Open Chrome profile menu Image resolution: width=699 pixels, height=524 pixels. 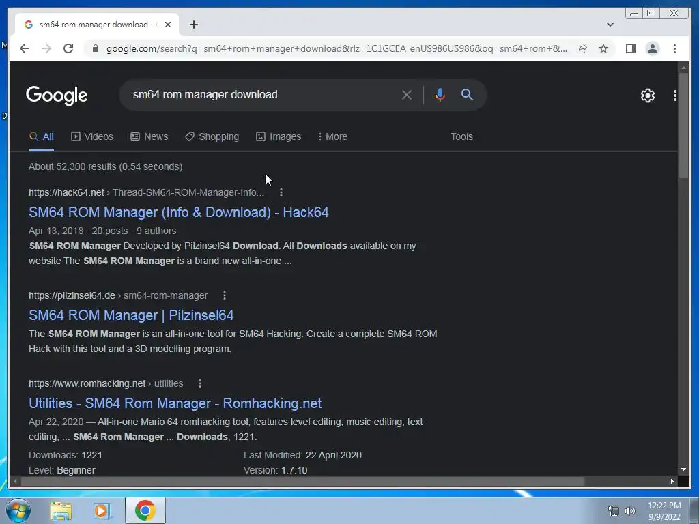(652, 48)
